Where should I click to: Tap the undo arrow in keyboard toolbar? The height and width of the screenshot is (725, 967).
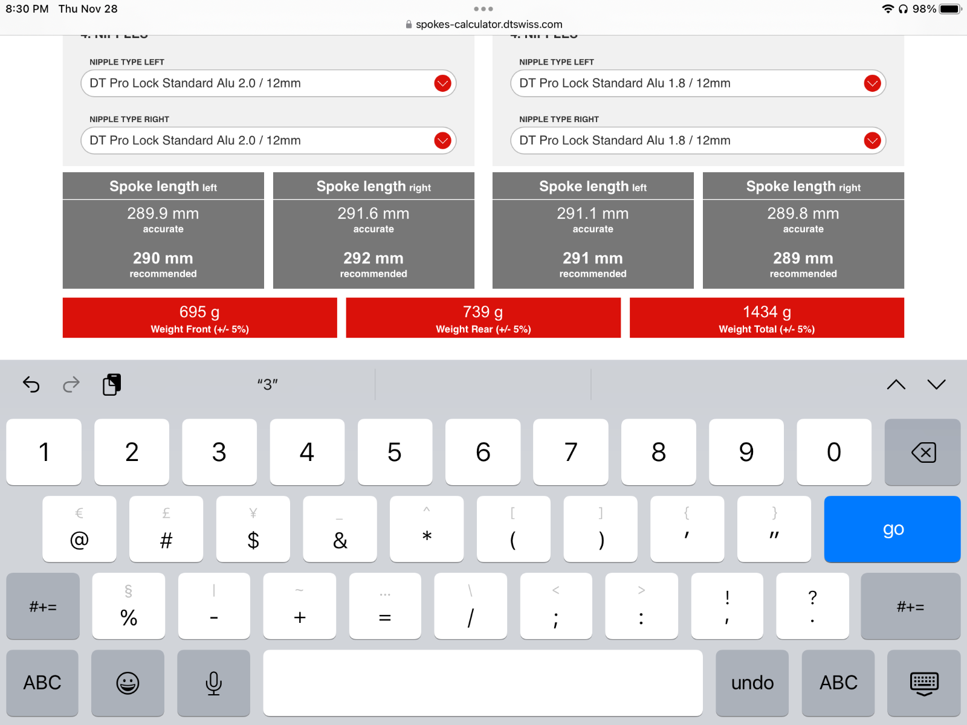(31, 384)
